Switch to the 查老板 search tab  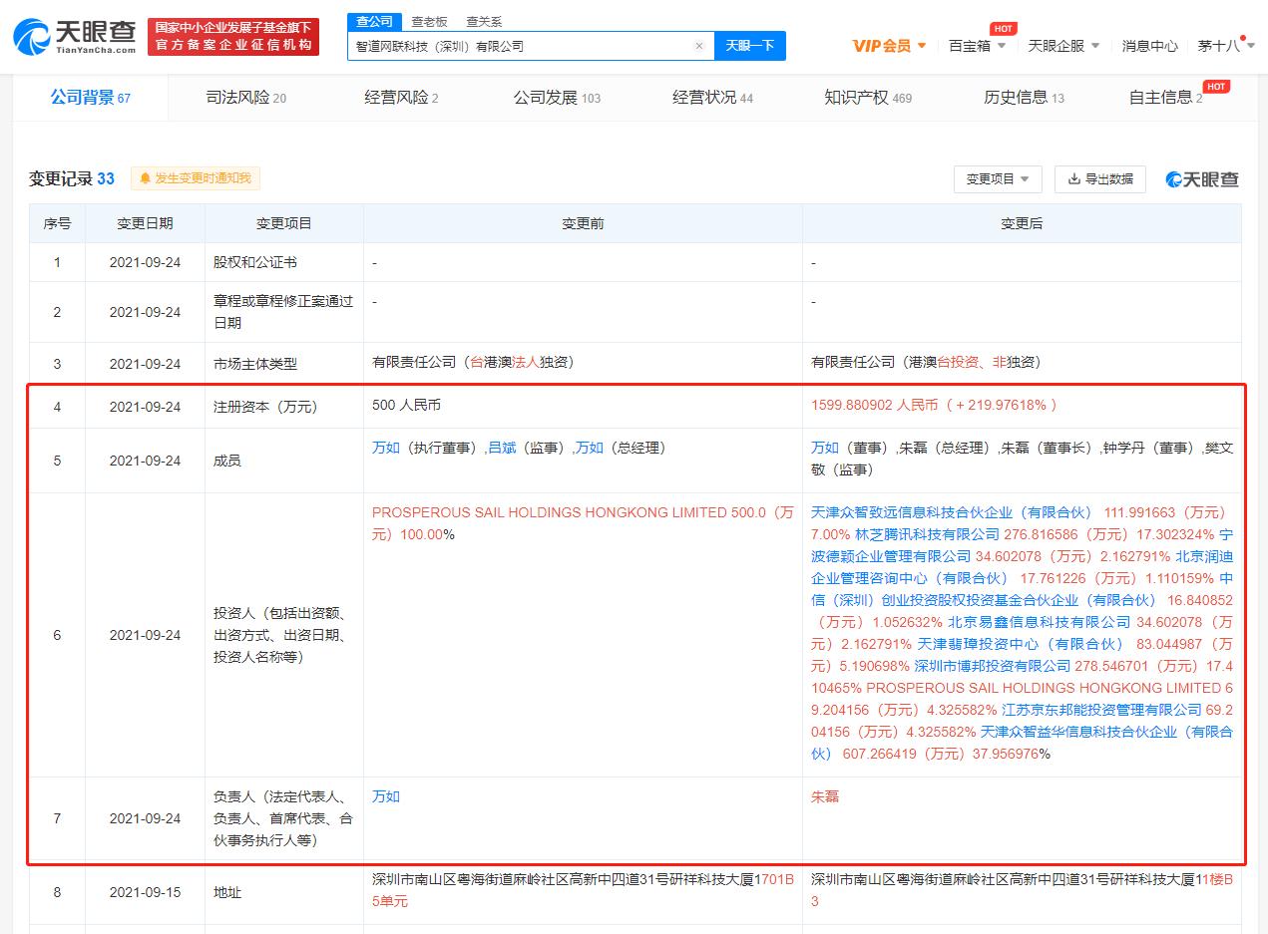pos(430,22)
